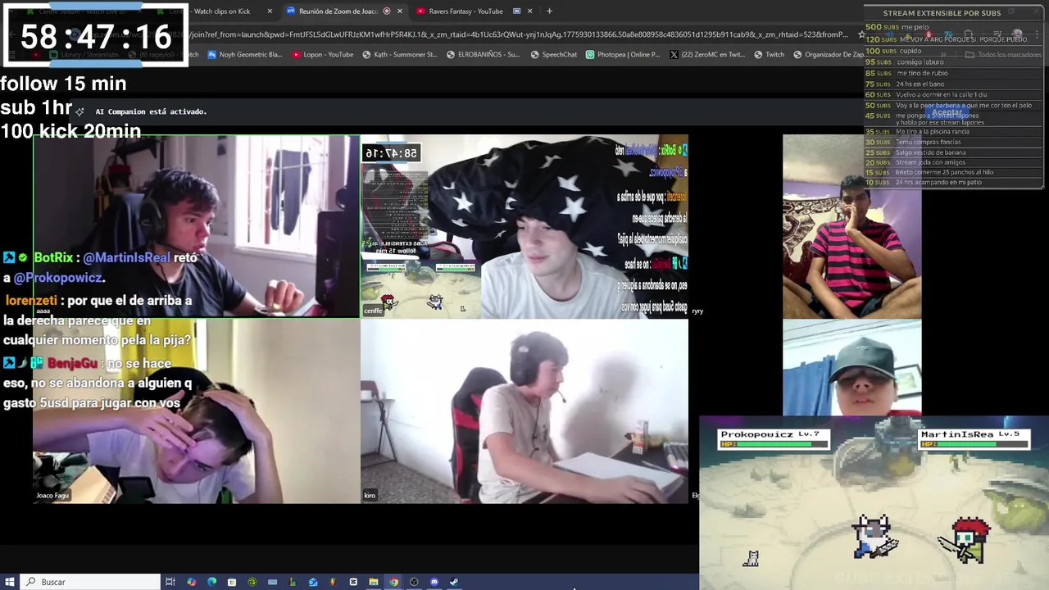Open the ELROBANIÑOS bookmark
The height and width of the screenshot is (590, 1049).
click(x=483, y=55)
